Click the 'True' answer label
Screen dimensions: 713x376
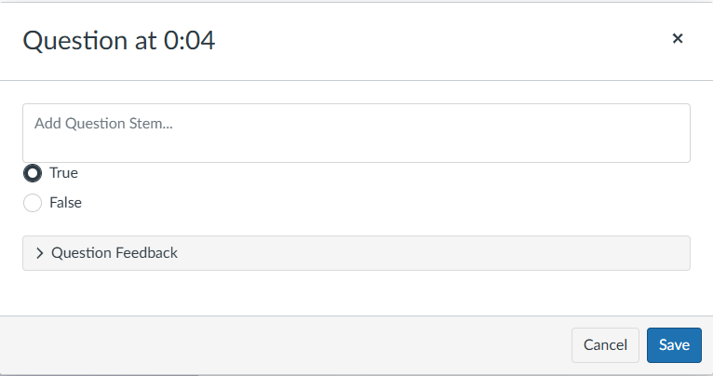tap(63, 173)
